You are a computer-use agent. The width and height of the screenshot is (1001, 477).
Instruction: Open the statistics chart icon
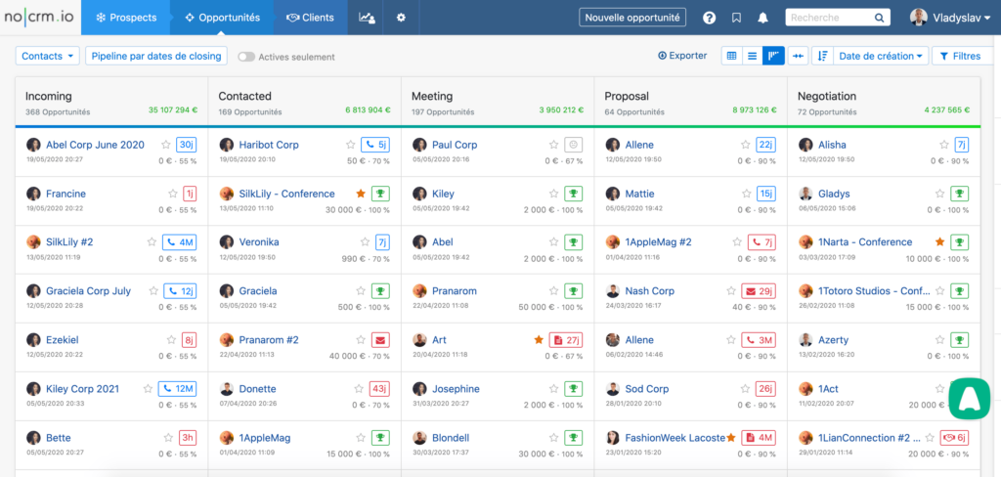coord(367,18)
